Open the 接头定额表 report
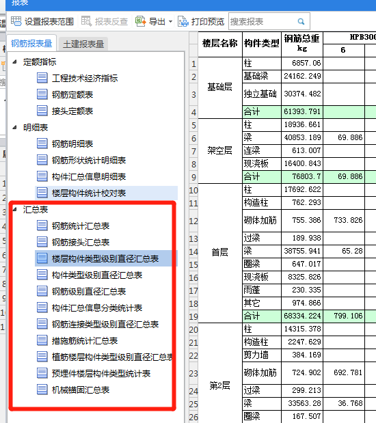The image size is (376, 423). [x=72, y=111]
